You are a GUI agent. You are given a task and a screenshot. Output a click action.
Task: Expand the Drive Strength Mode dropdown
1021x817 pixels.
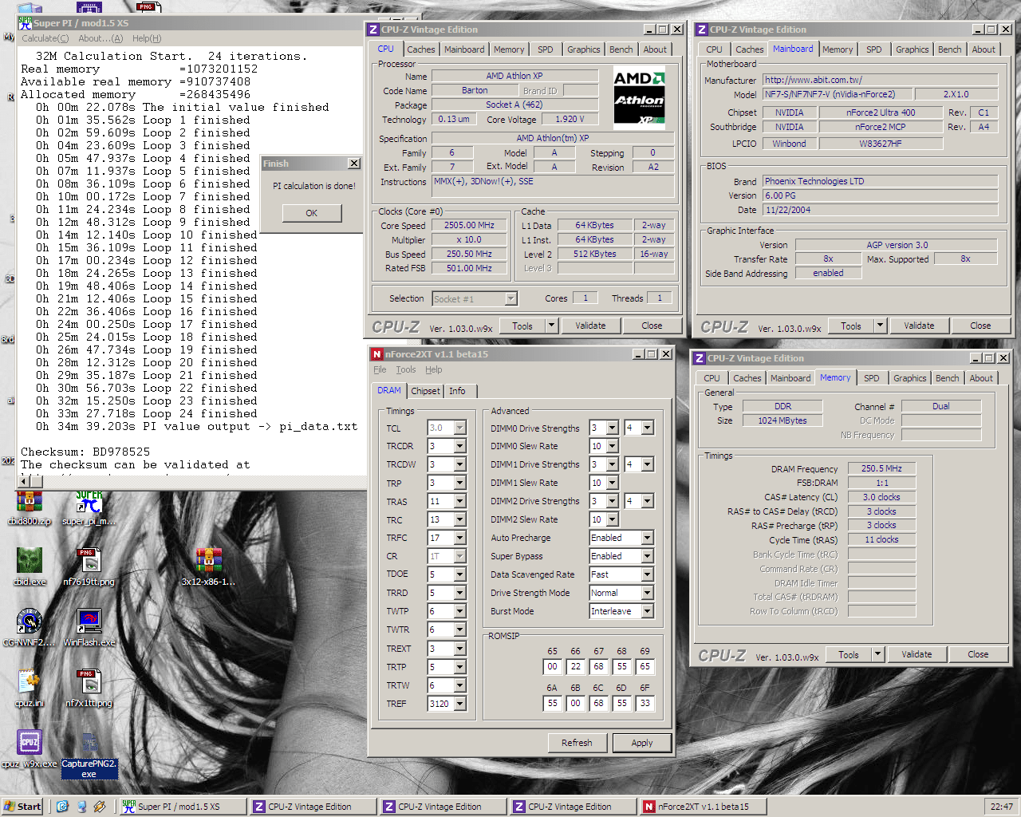point(647,593)
